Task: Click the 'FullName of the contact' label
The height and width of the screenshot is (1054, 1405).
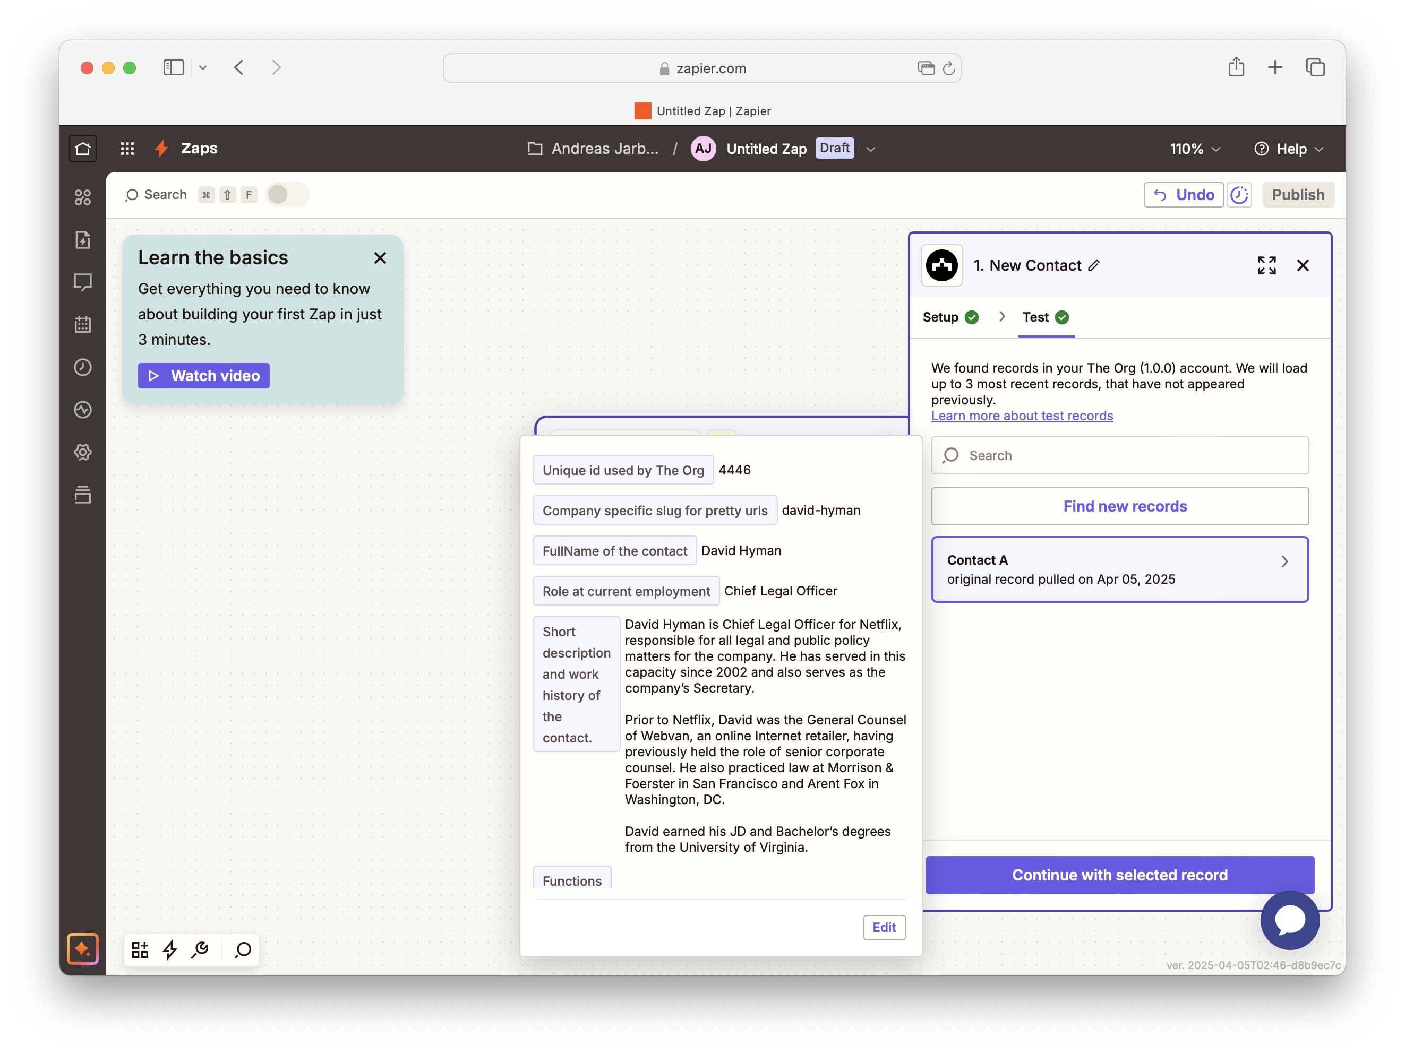Action: pos(615,551)
